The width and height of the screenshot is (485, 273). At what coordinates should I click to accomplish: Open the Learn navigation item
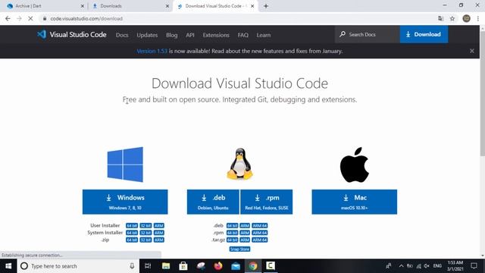coord(264,35)
